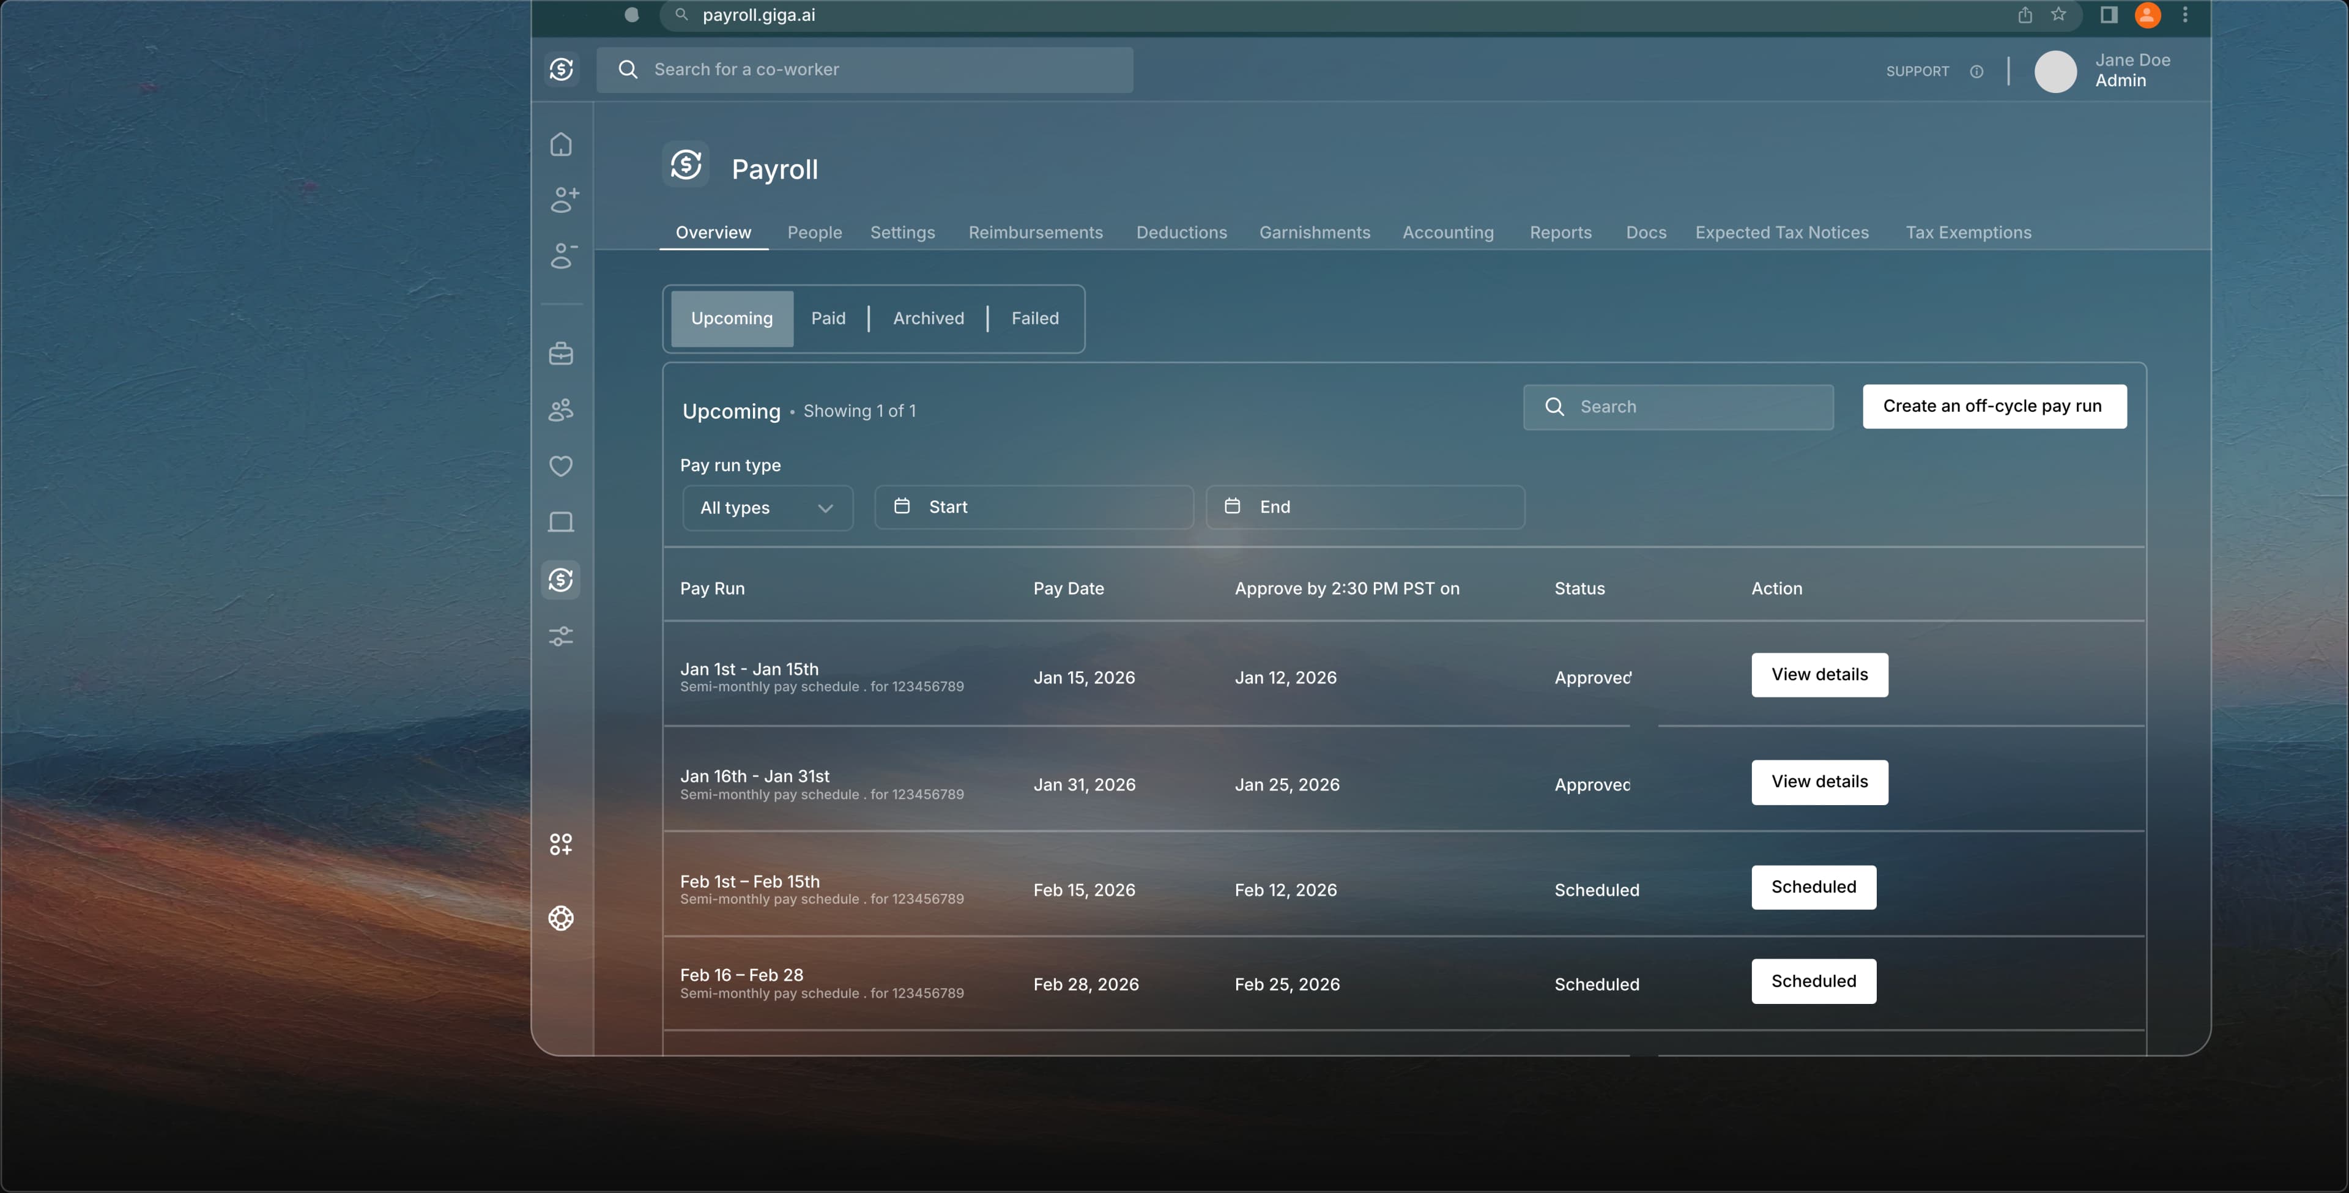Click the calendar icon in Start field

tap(902, 506)
